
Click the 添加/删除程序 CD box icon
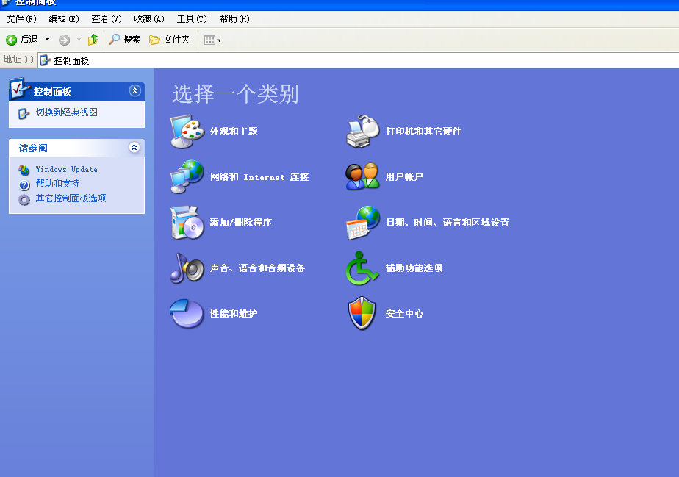click(x=187, y=223)
